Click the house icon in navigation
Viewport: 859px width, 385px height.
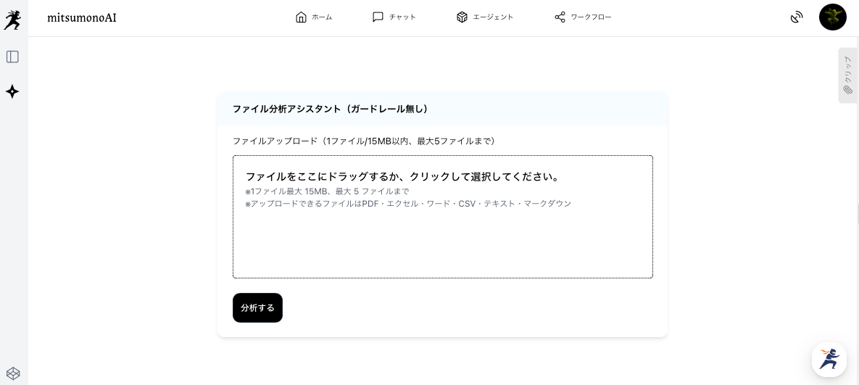pyautogui.click(x=302, y=17)
